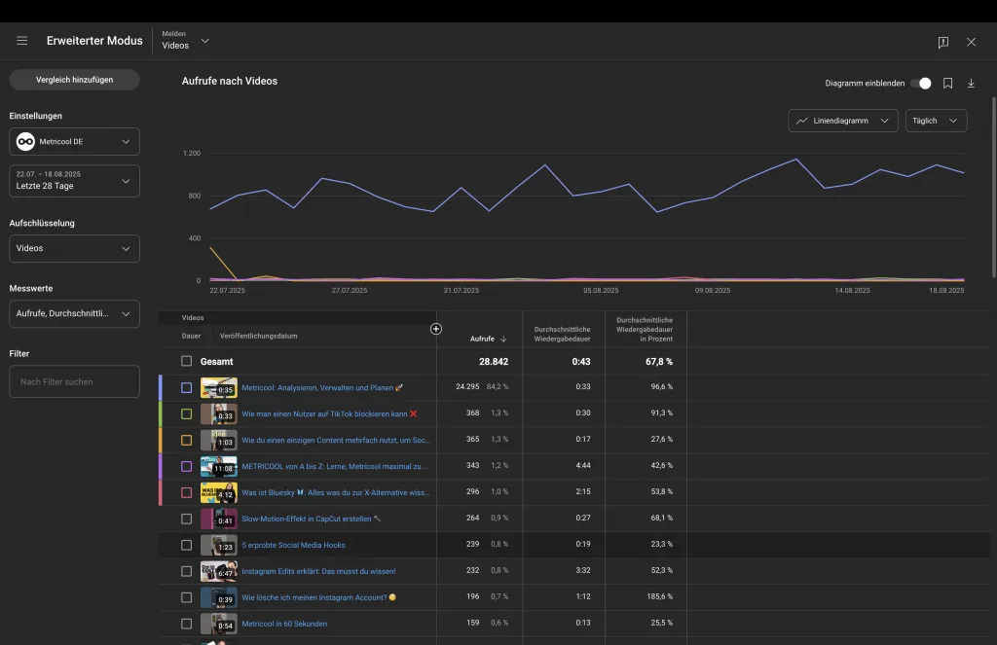
Task: Click the Metricool in 60 Sekunden thumbnail
Action: (219, 624)
